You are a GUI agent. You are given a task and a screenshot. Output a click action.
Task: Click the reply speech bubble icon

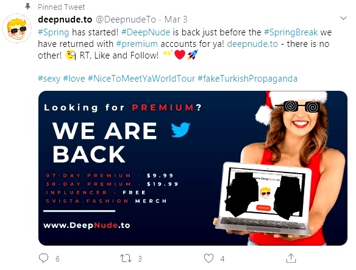tap(43, 258)
